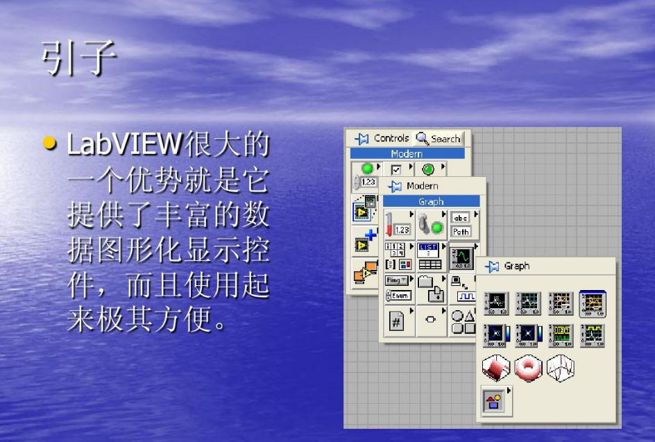Open the Graph tile with sine wave

[463, 257]
